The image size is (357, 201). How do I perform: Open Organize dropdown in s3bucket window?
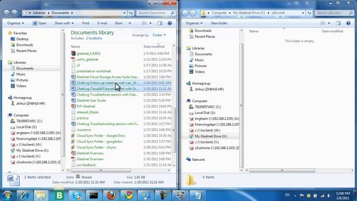click(x=194, y=23)
